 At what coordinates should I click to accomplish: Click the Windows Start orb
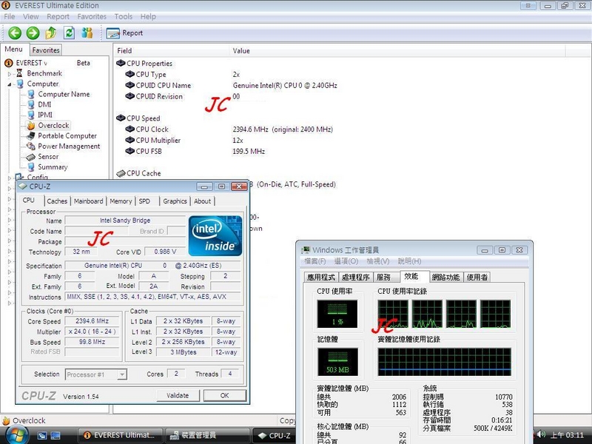coord(16,435)
